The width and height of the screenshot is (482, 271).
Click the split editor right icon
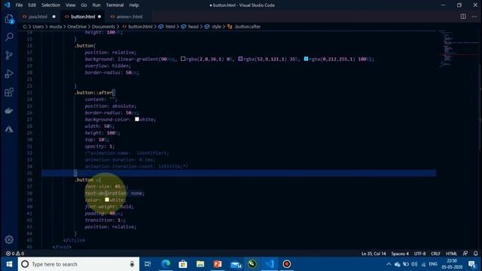[x=463, y=17]
